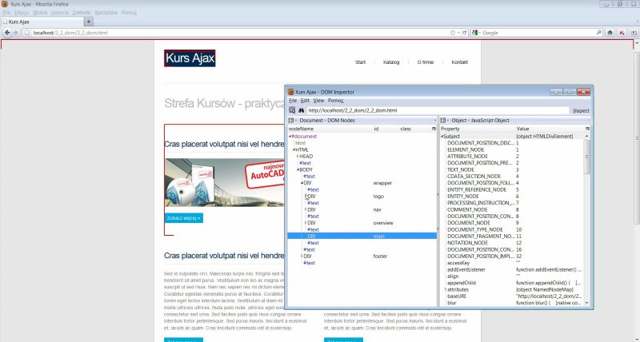This screenshot has width=640, height=342.
Task: Follow the Katalog navigation link
Action: coord(391,62)
